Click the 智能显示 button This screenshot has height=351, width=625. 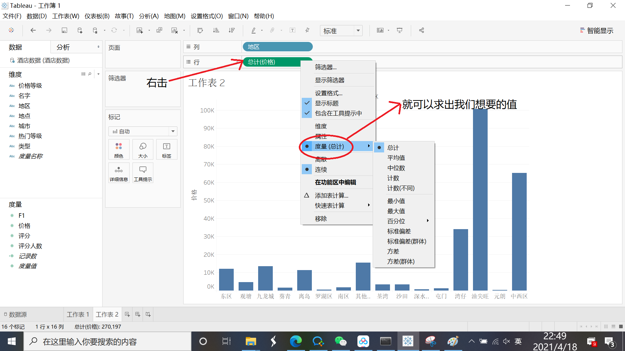click(597, 31)
